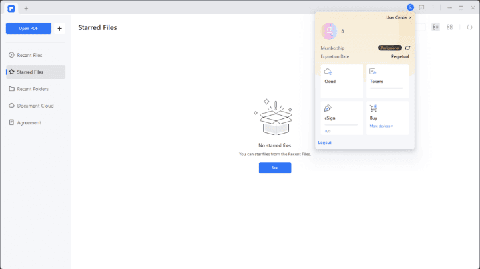This screenshot has height=269, width=480.
Task: Click the Recent Files clock icon
Action: pos(11,55)
